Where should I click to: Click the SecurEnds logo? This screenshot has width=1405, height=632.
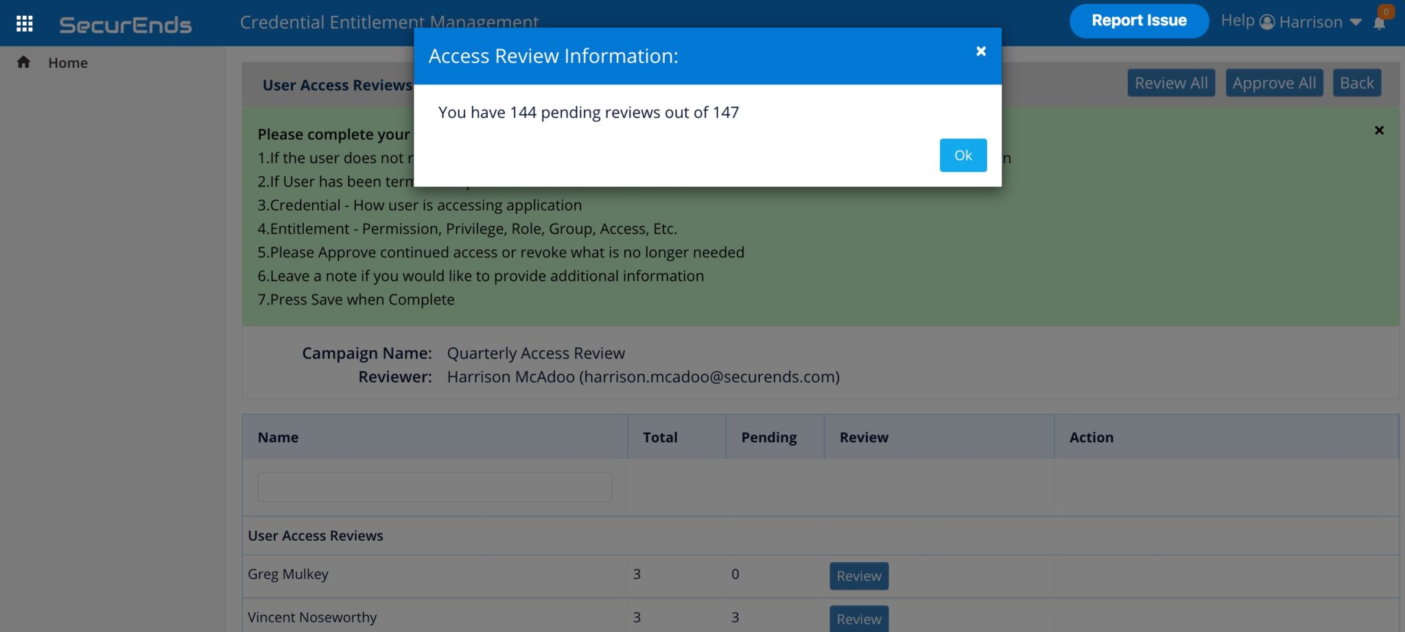[x=125, y=24]
